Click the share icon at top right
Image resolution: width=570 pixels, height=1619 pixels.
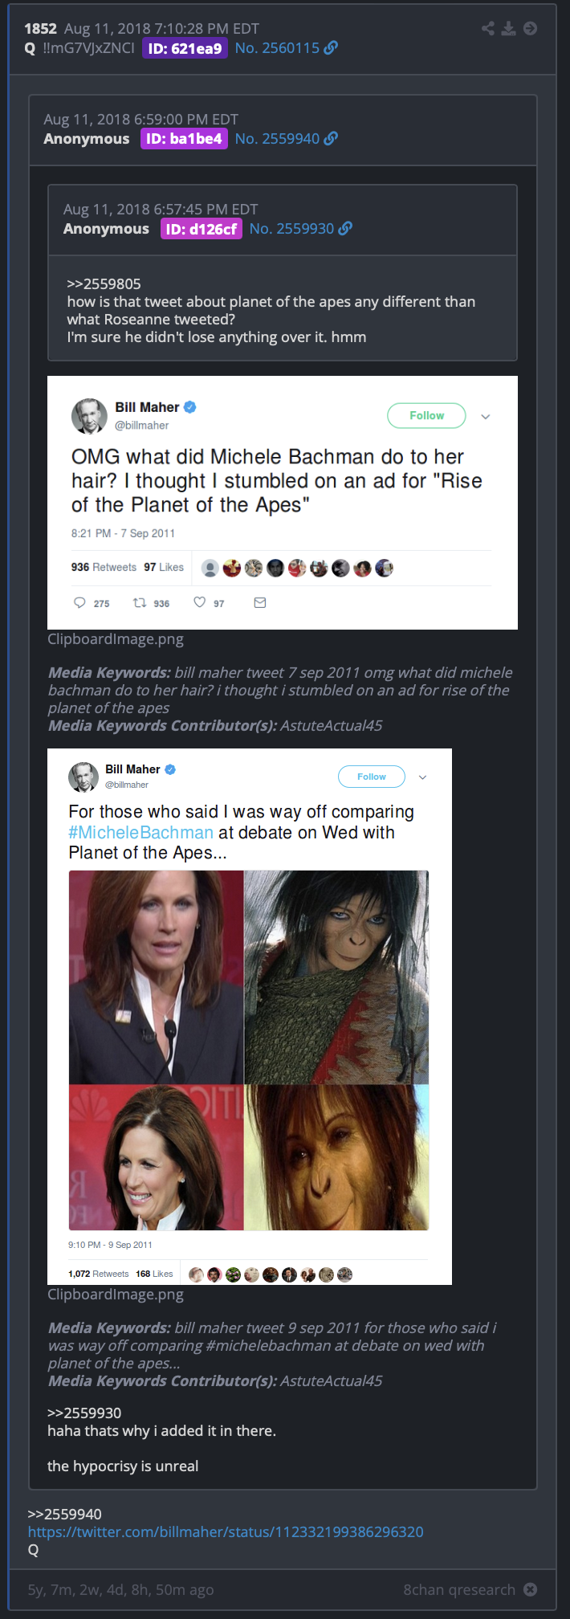tap(488, 28)
